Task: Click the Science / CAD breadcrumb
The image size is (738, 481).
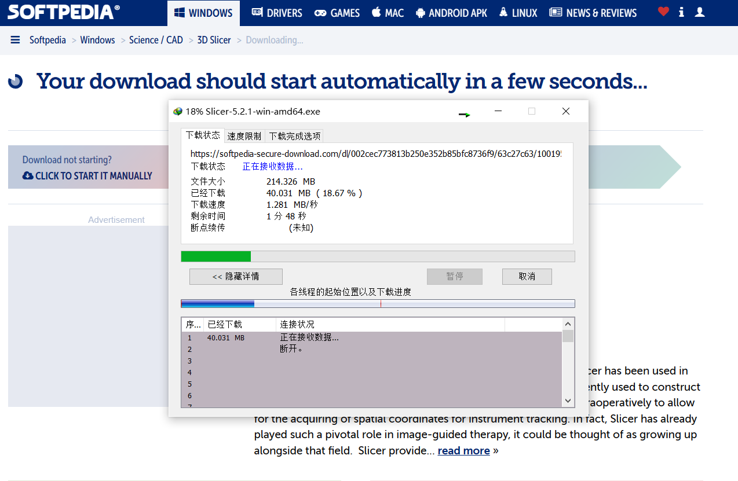Action: [156, 40]
